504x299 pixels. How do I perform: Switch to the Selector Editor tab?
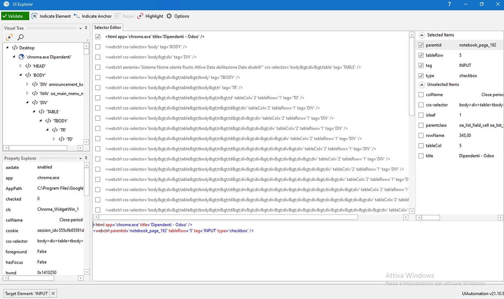107,27
